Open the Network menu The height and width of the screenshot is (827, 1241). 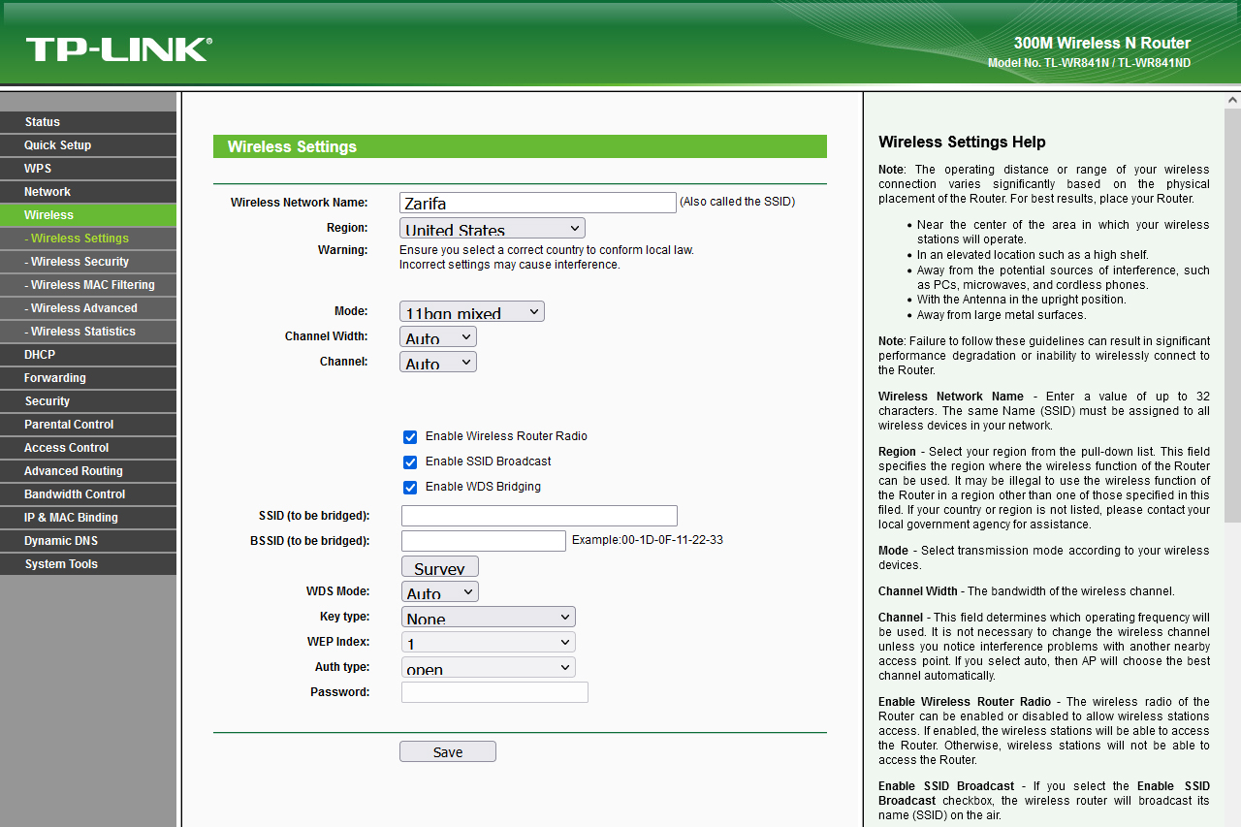click(x=88, y=192)
